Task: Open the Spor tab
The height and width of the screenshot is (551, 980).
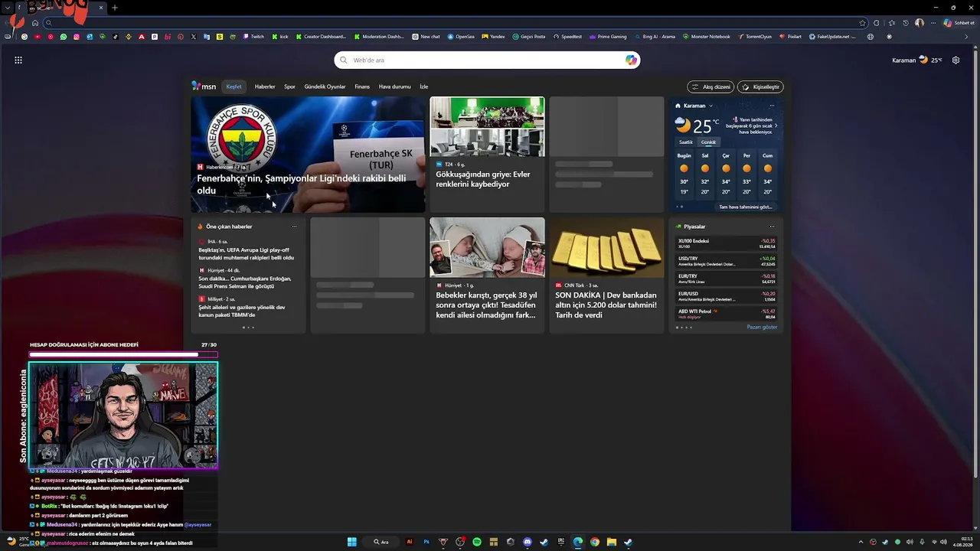Action: coord(289,86)
